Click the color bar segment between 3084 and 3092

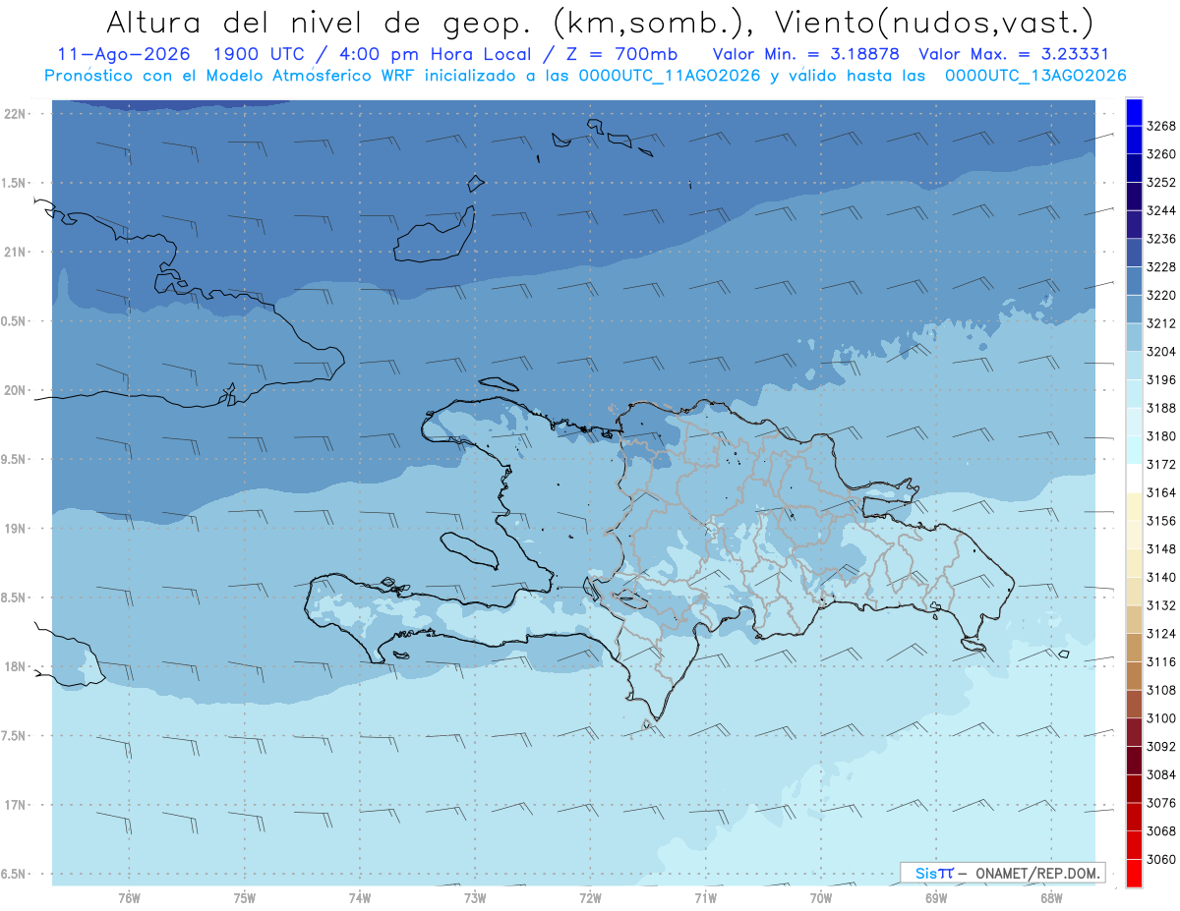click(1134, 760)
